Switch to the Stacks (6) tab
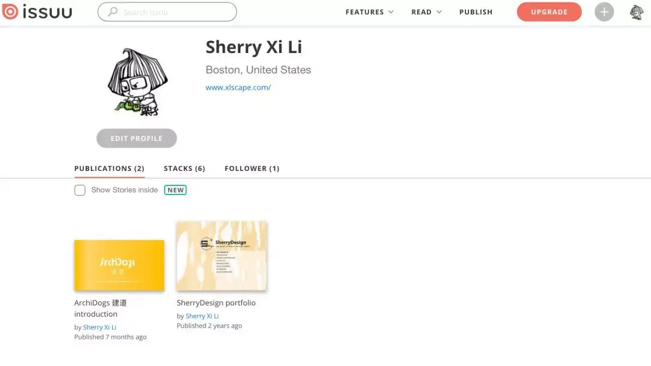The image size is (651, 366). (x=184, y=169)
